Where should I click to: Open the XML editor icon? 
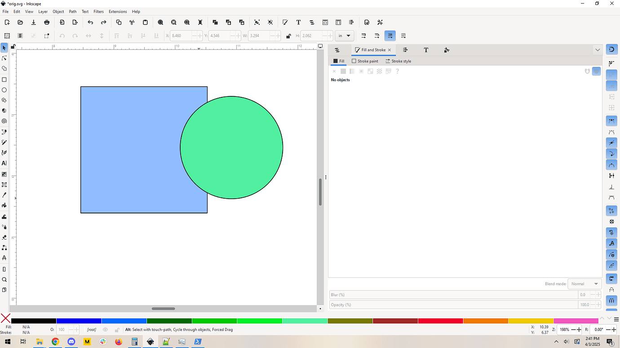[x=325, y=22]
